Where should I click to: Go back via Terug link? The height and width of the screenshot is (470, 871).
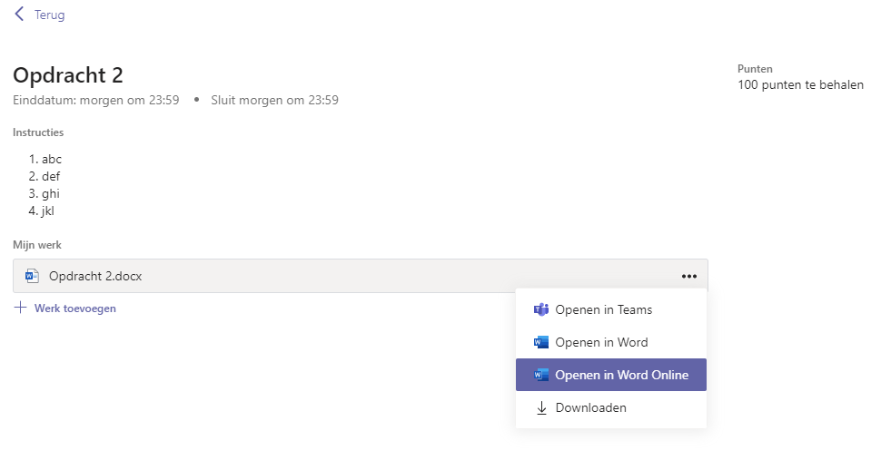49,15
